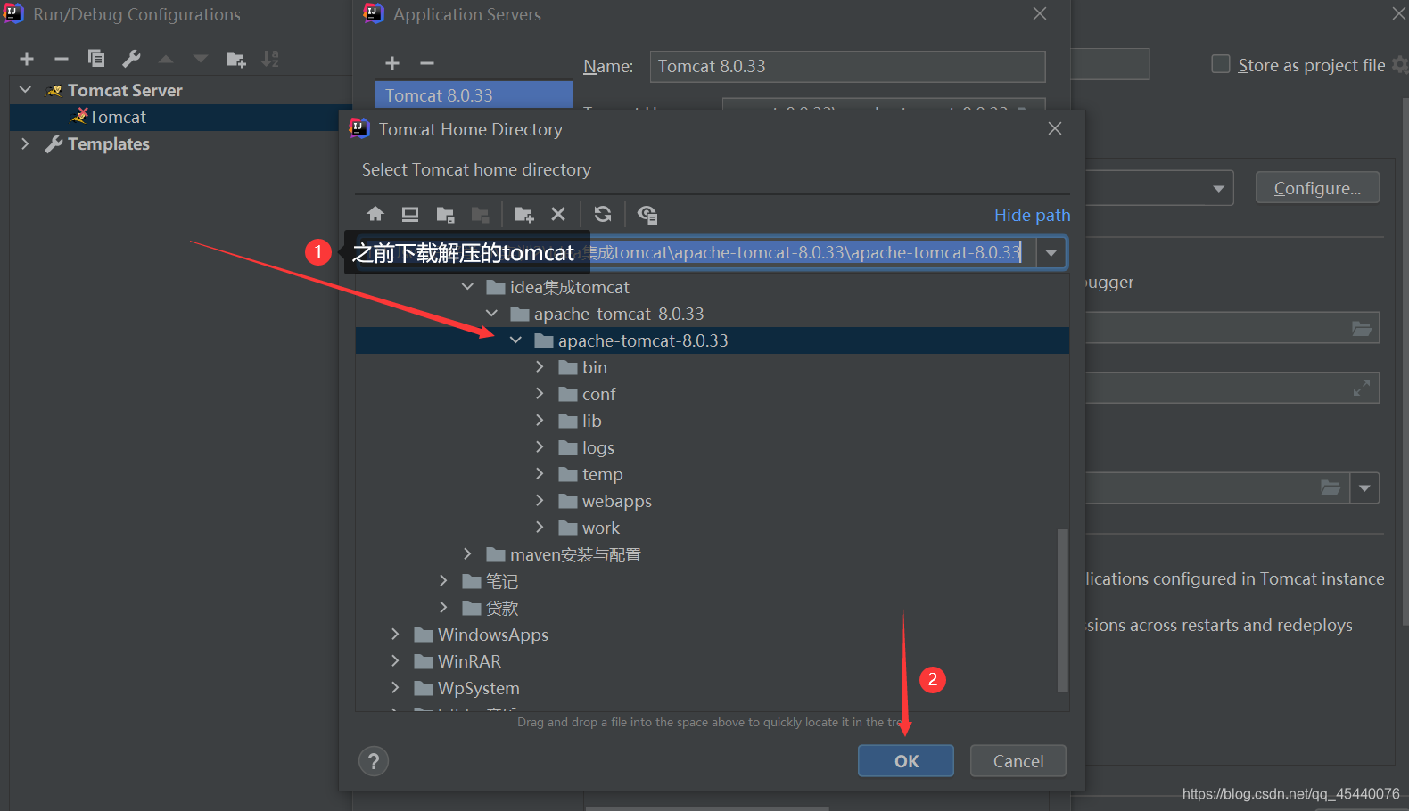Expand the WinRAR folder

point(395,661)
